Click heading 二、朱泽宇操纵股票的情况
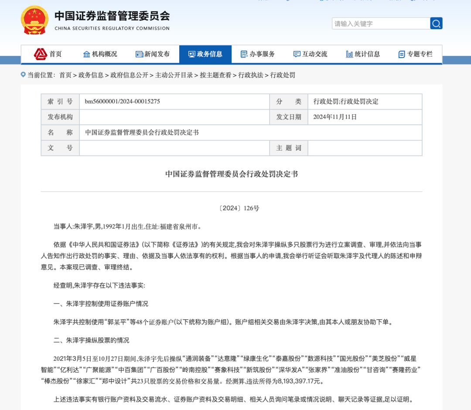 (x=91, y=340)
